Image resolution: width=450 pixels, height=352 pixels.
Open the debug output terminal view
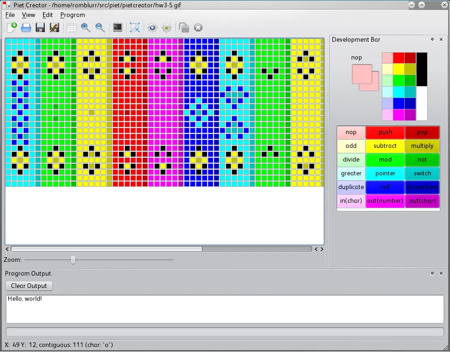pyautogui.click(x=117, y=27)
